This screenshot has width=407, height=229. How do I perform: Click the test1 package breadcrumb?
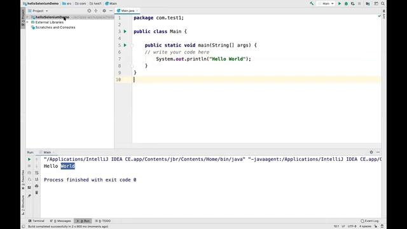tap(95, 4)
